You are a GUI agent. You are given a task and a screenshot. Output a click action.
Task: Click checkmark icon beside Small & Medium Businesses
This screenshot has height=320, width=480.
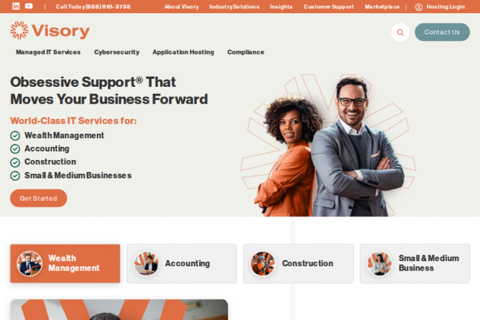(15, 176)
